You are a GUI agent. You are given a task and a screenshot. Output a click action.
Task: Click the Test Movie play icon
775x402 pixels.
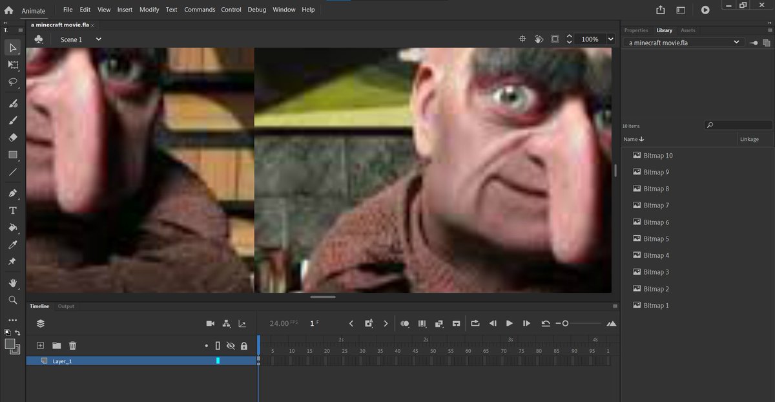coord(705,10)
